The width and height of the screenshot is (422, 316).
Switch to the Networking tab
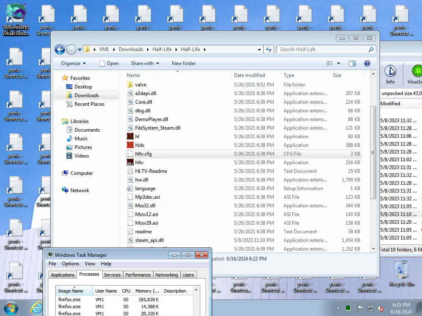[166, 275]
